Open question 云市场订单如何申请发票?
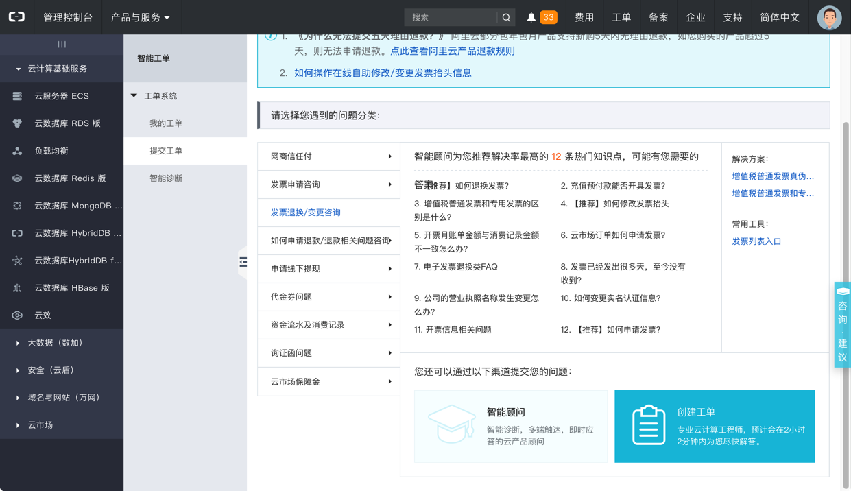Image resolution: width=851 pixels, height=491 pixels. click(613, 235)
